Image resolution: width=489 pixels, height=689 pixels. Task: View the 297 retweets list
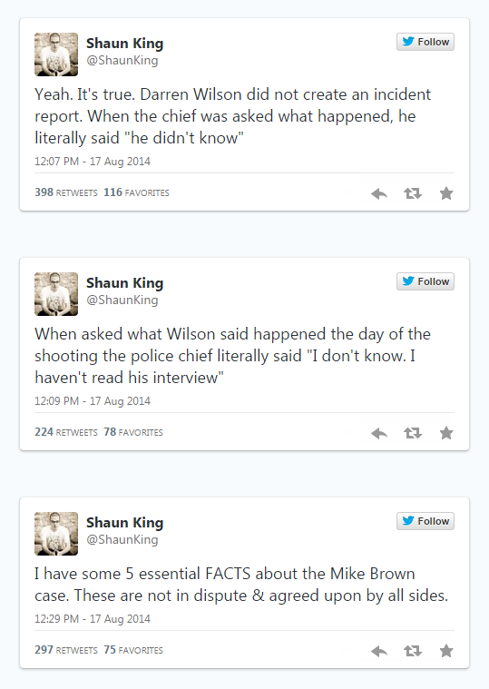point(66,650)
